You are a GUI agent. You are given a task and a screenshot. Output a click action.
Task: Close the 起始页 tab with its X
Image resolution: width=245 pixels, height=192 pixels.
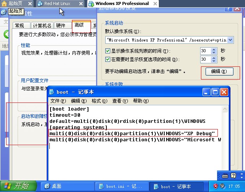click(x=30, y=3)
